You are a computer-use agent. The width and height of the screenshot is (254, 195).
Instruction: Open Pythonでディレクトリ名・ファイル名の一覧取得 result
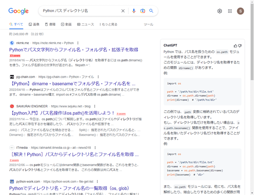pos(69,189)
